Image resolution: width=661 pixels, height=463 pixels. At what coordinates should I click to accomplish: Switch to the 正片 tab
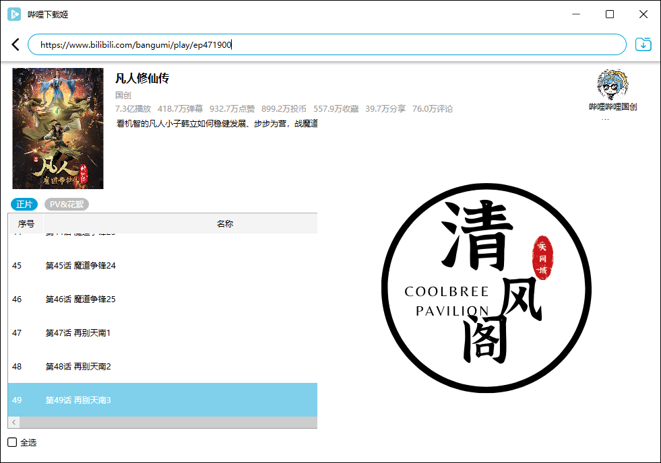tap(24, 204)
